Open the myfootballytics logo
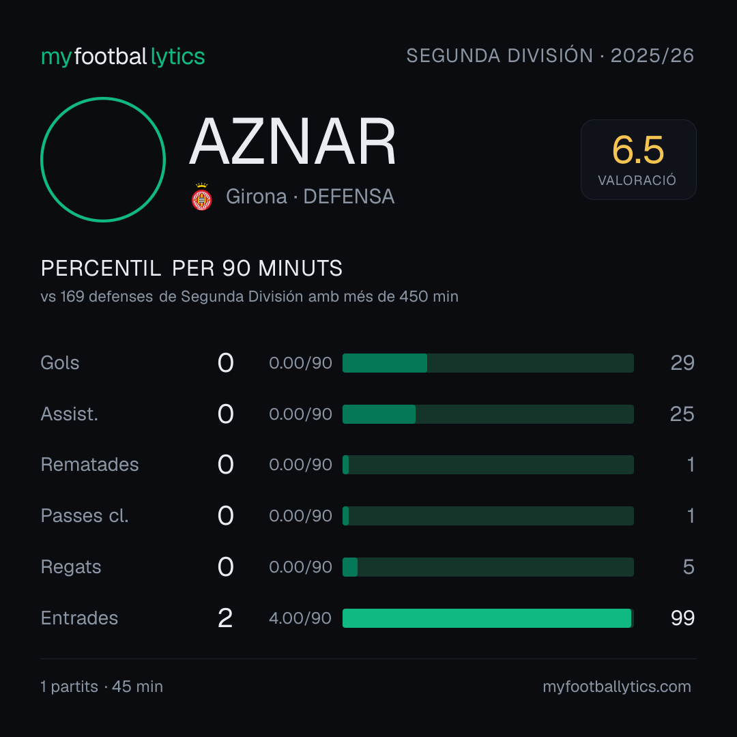 (x=123, y=57)
